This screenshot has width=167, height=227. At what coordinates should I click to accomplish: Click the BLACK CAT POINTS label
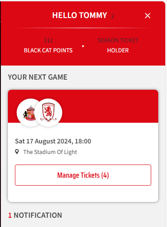tap(48, 51)
